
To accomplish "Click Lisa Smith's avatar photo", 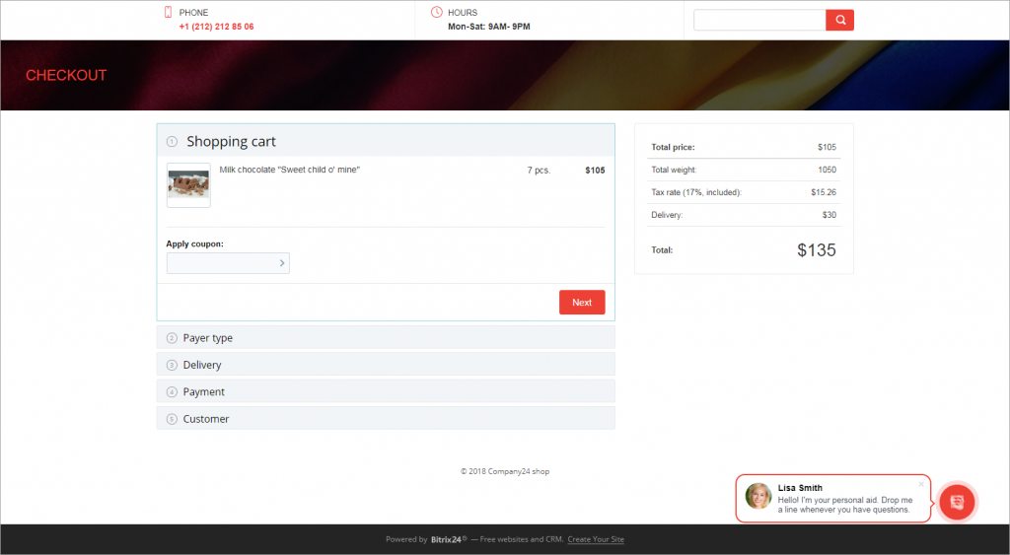I will pos(758,497).
